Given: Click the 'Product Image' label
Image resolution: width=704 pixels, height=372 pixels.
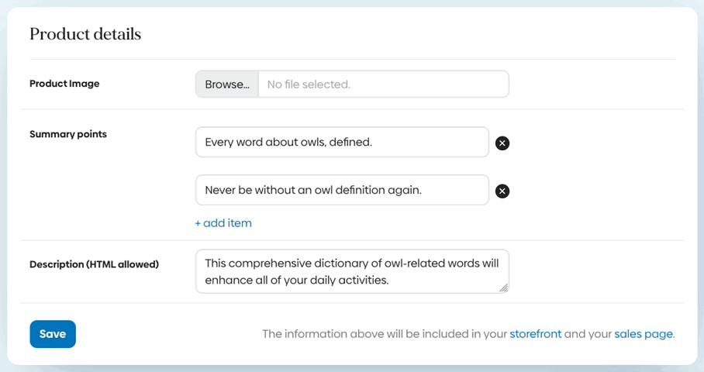Looking at the screenshot, I should tap(64, 84).
